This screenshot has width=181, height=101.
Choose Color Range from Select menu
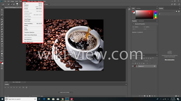pos(33,19)
